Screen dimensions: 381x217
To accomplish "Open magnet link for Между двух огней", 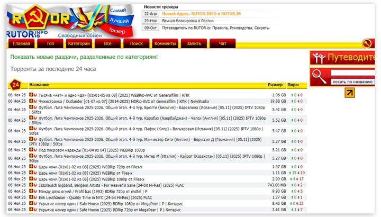I will (35, 191).
